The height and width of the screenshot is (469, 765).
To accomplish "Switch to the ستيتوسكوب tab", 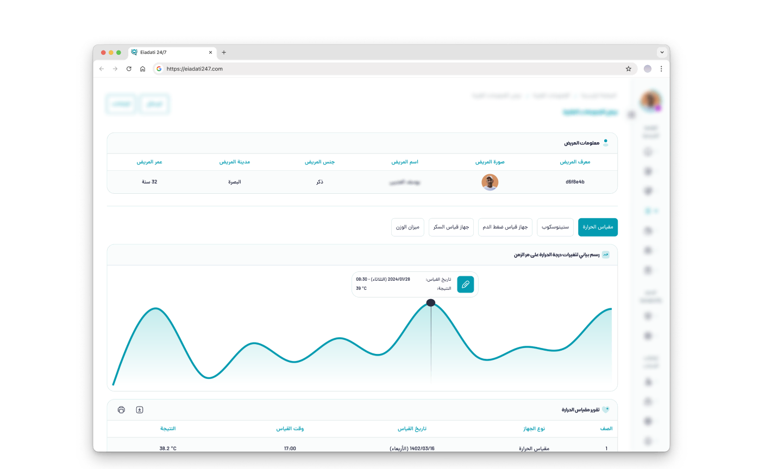I will [555, 227].
